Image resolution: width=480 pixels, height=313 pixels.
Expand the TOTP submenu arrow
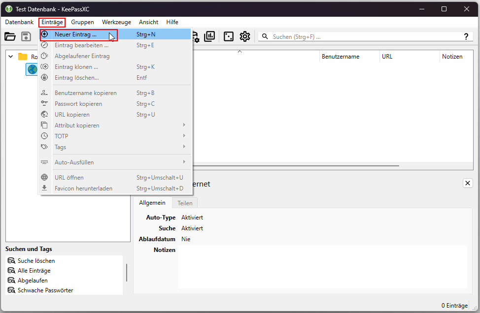tap(184, 136)
